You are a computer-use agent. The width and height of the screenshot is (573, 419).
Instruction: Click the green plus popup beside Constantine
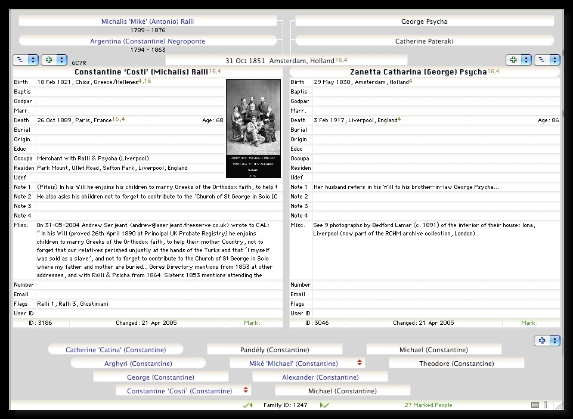(52, 60)
